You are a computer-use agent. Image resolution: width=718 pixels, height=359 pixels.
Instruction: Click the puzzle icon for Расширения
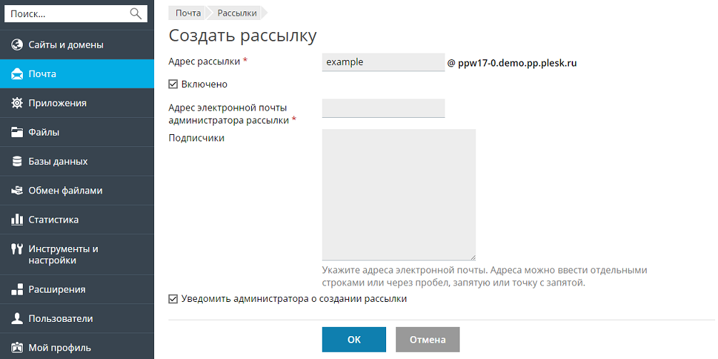(18, 289)
